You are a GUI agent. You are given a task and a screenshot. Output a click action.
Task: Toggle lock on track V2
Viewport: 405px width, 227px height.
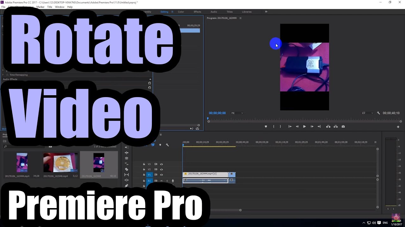144,169
